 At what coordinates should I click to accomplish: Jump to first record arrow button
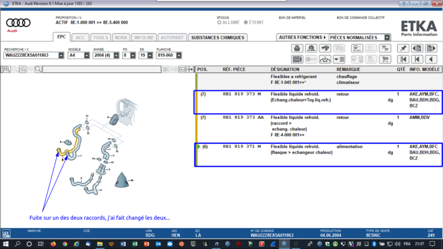click(x=403, y=59)
